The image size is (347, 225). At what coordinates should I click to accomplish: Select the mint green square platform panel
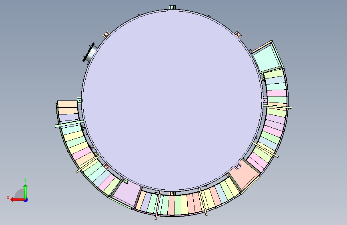point(267,58)
